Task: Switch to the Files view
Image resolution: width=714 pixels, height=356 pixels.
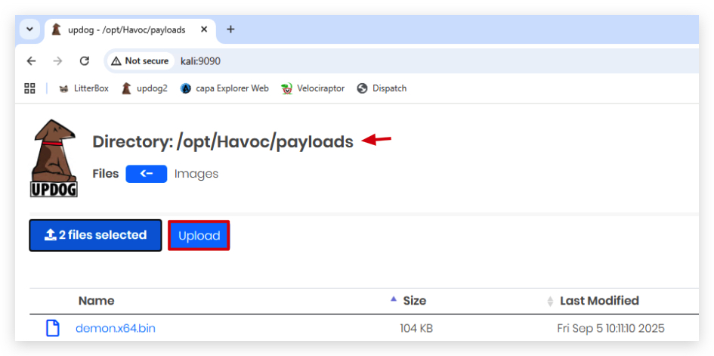Action: 105,174
